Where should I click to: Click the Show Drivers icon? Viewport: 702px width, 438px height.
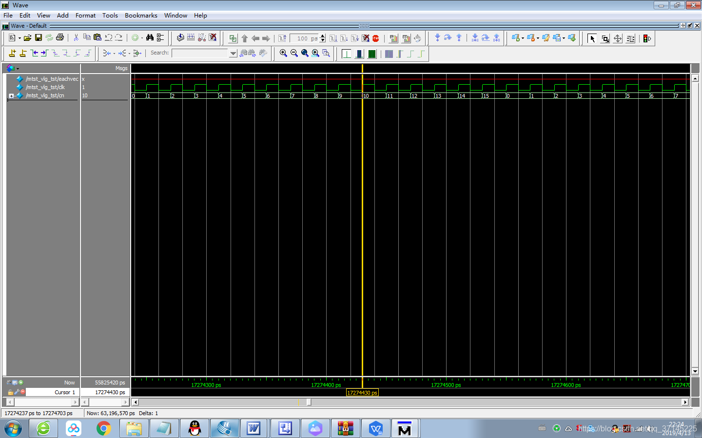tap(106, 53)
